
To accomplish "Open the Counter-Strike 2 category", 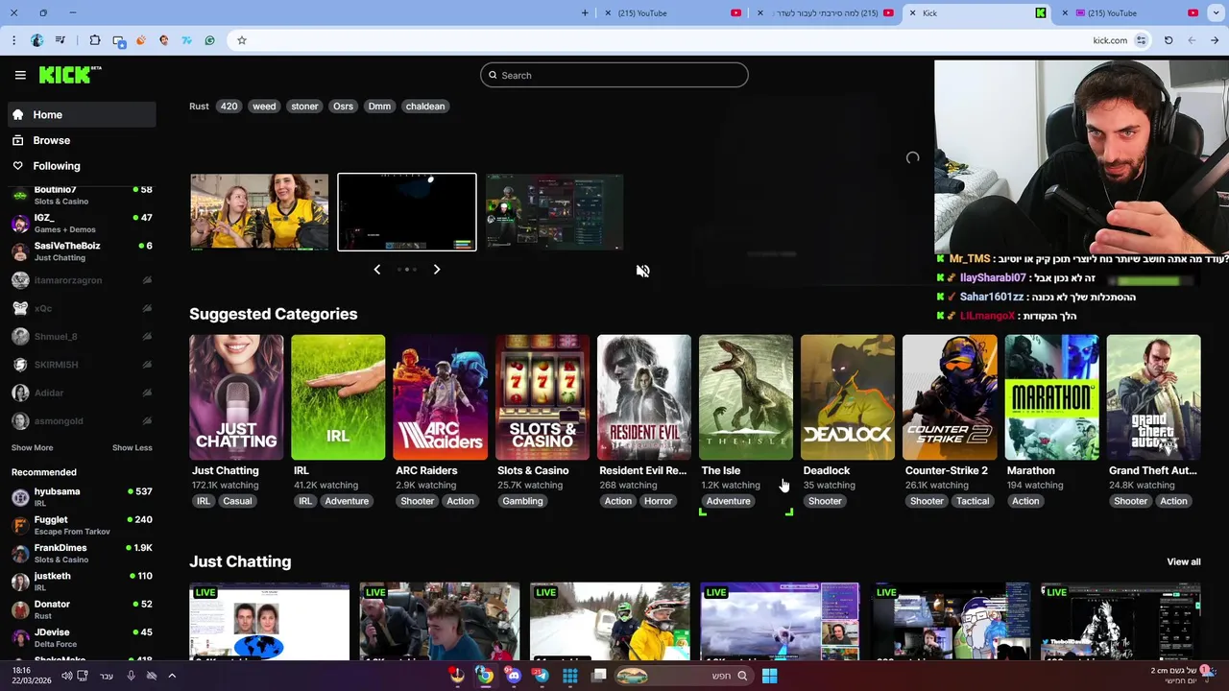I will pyautogui.click(x=950, y=397).
